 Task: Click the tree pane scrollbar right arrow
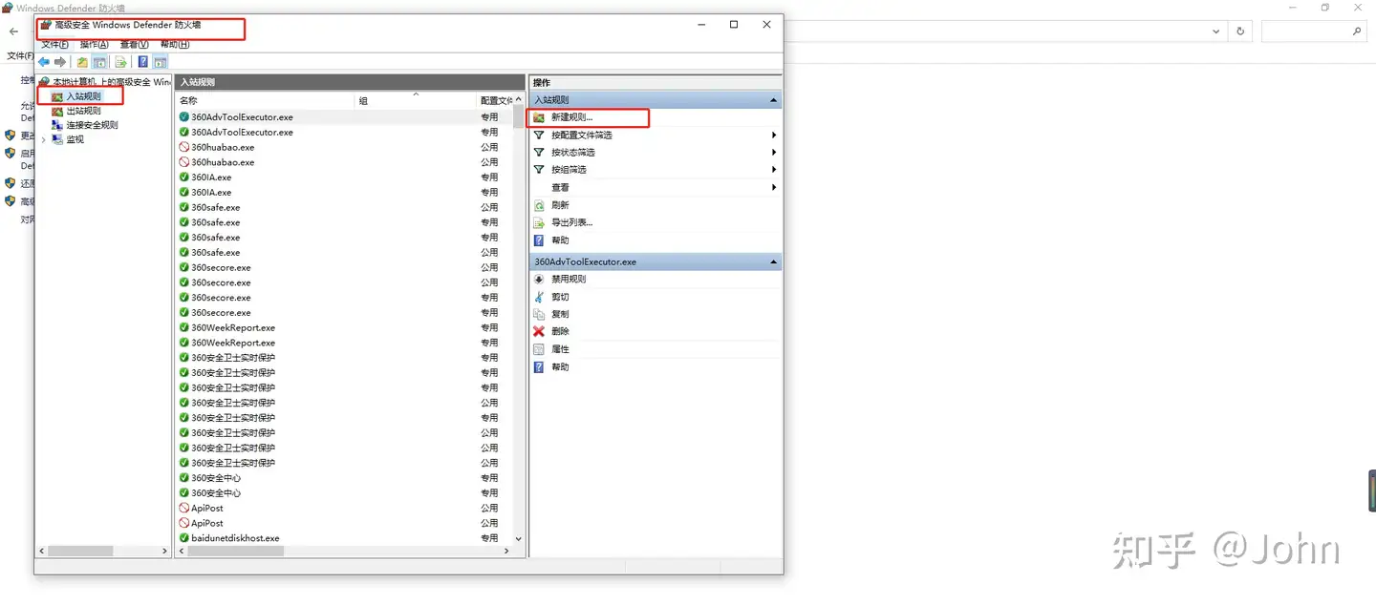pos(165,551)
